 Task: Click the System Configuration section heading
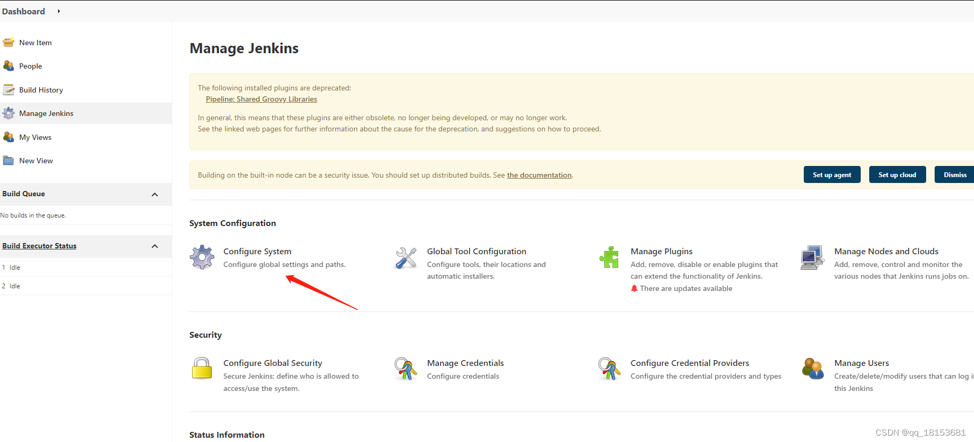[x=232, y=223]
